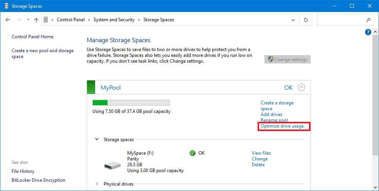Viewport: 379px width, 191px height.
Task: Collapse MyPool with the circled chevron
Action: pyautogui.click(x=301, y=87)
